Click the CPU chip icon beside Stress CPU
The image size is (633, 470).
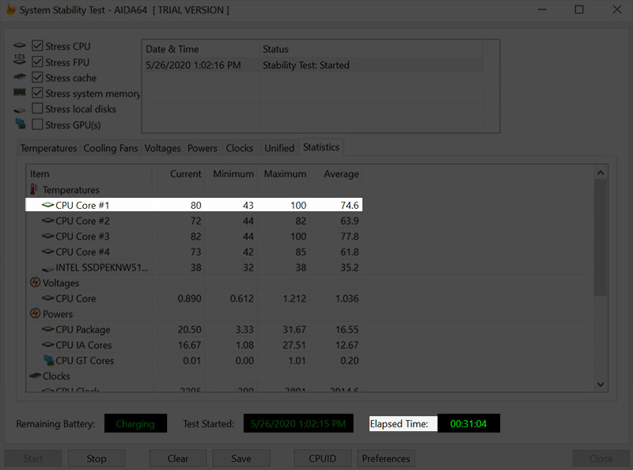[x=19, y=45]
